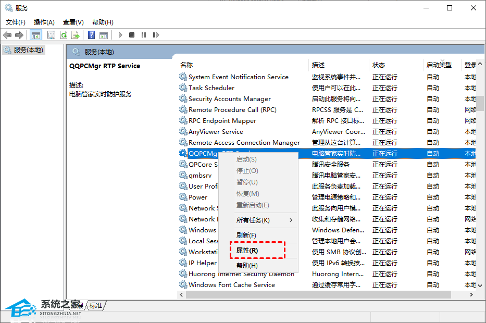This screenshot has width=486, height=323.
Task: Click gear icon of the highlighted QQPCMgr row
Action: tap(183, 153)
